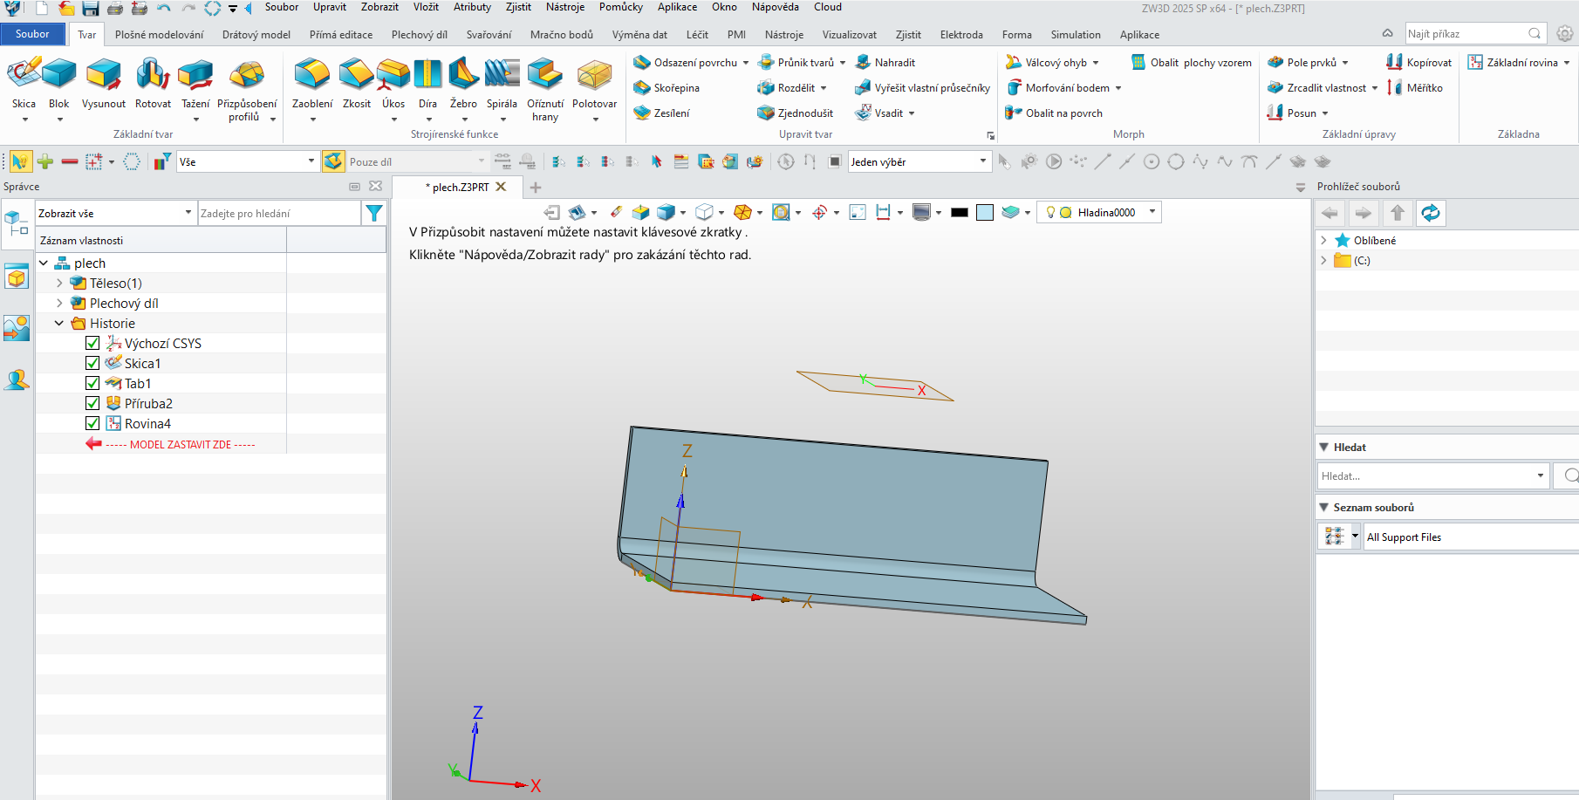Image resolution: width=1579 pixels, height=800 pixels.
Task: Choose the Rotovat revolve tool
Action: tap(153, 85)
